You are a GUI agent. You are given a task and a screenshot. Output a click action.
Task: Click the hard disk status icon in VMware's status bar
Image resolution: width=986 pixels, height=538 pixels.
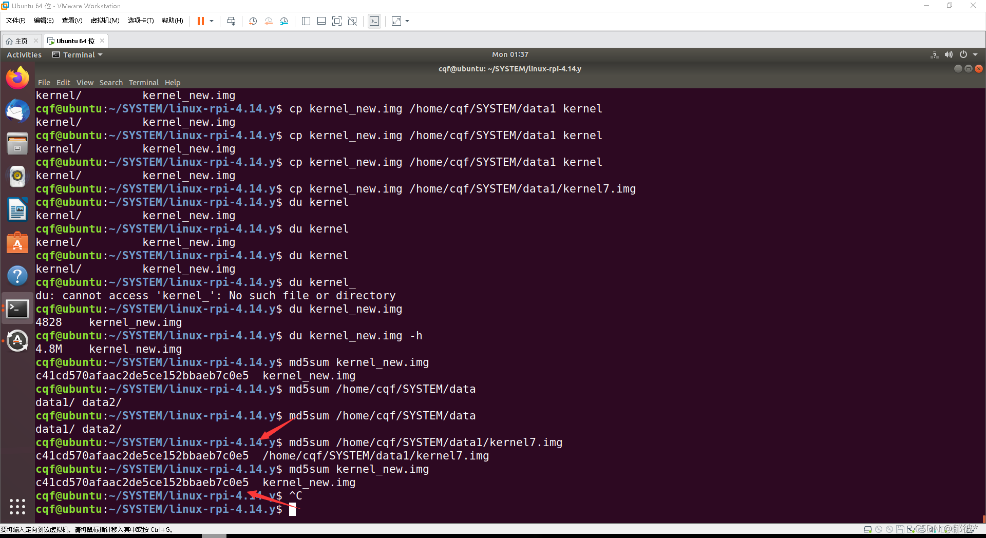point(868,529)
